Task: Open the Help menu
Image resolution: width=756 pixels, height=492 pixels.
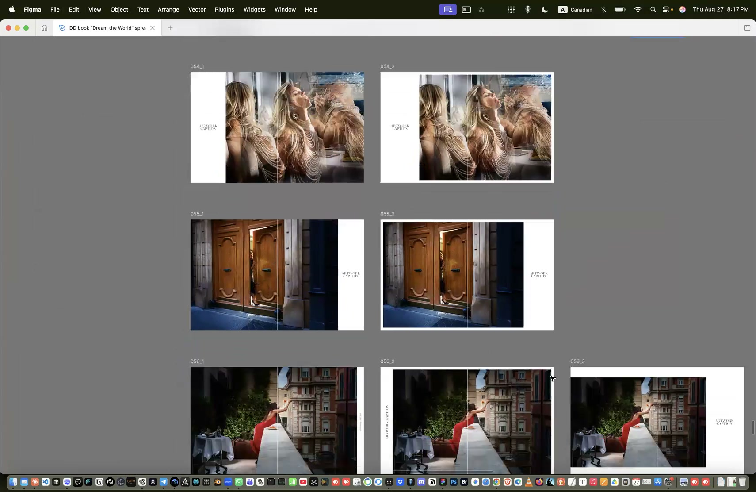Action: [x=311, y=9]
